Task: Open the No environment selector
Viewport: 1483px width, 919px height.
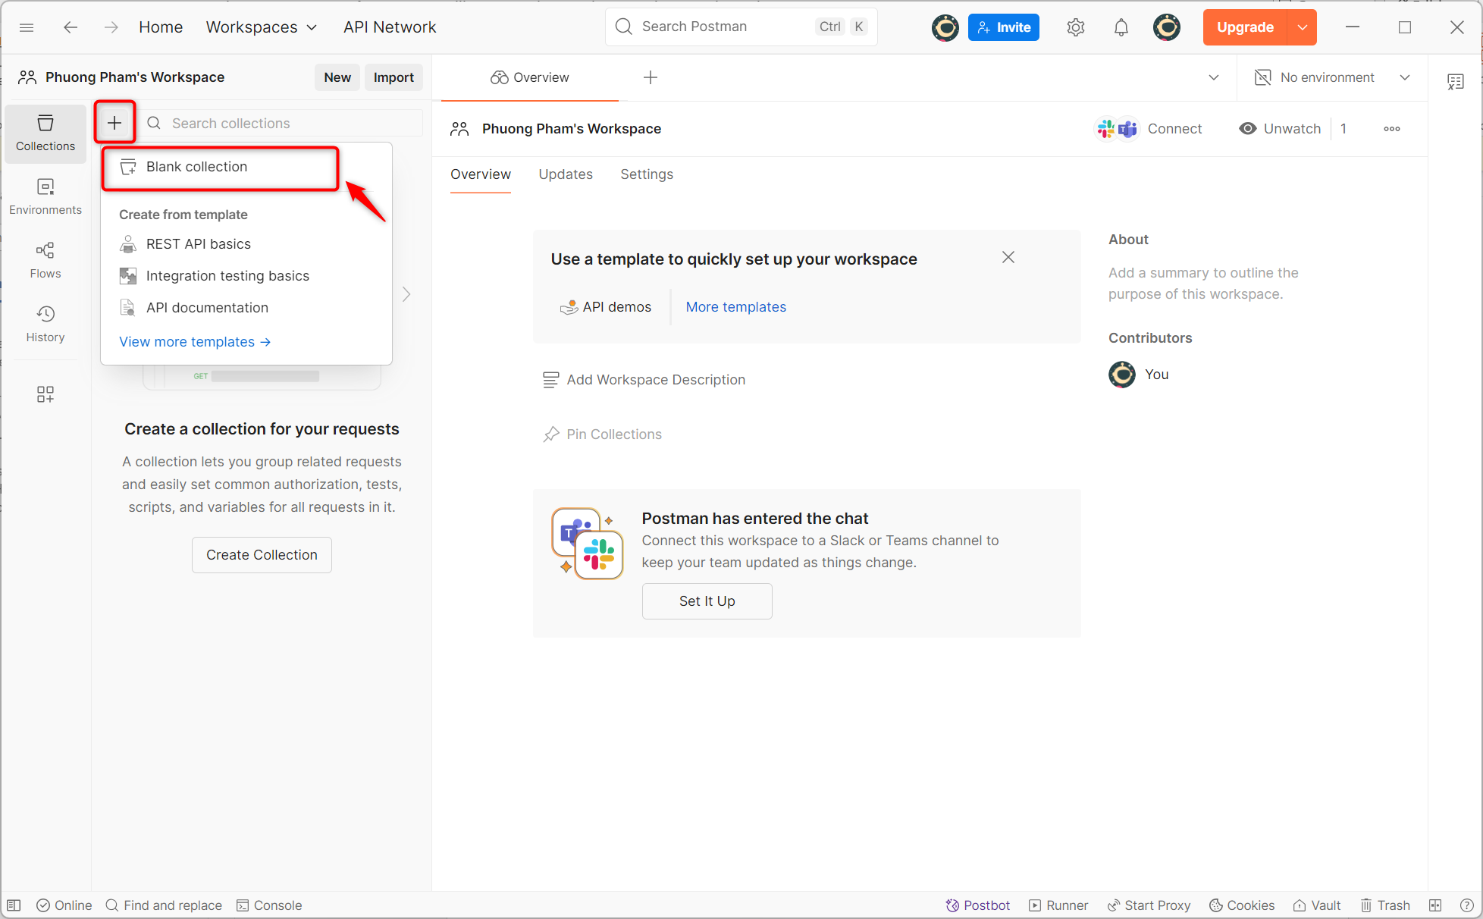Action: 1327,77
